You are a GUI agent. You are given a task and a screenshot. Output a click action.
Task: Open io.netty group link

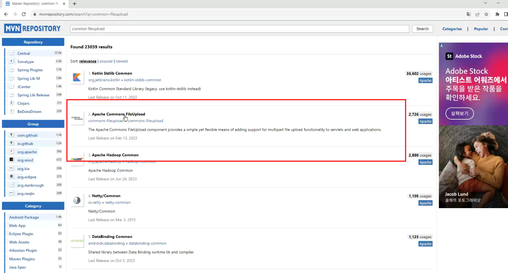click(x=95, y=203)
